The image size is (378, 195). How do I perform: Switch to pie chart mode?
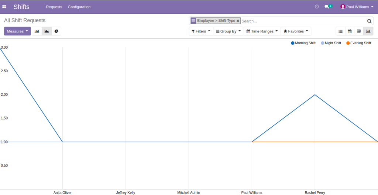click(56, 31)
